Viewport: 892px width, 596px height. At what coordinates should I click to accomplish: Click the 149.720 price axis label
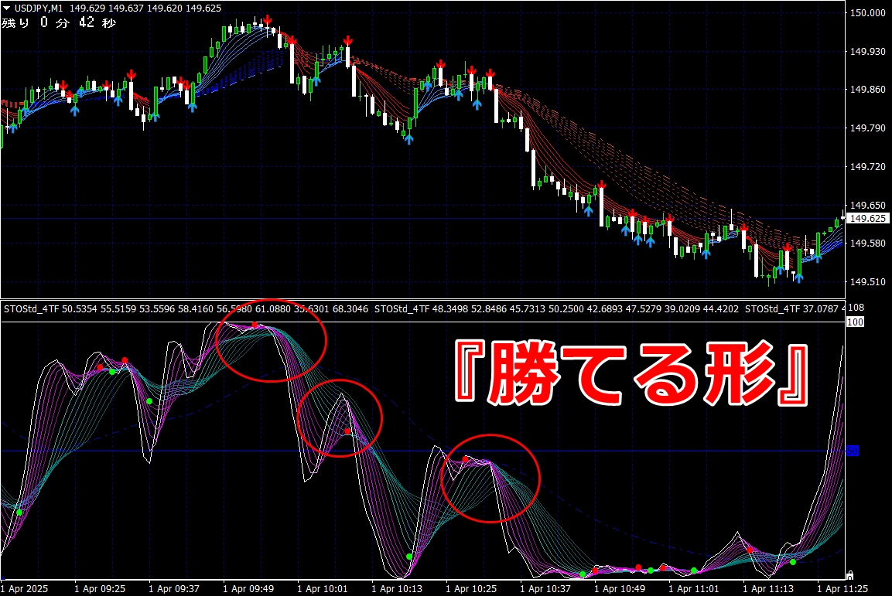[867, 166]
